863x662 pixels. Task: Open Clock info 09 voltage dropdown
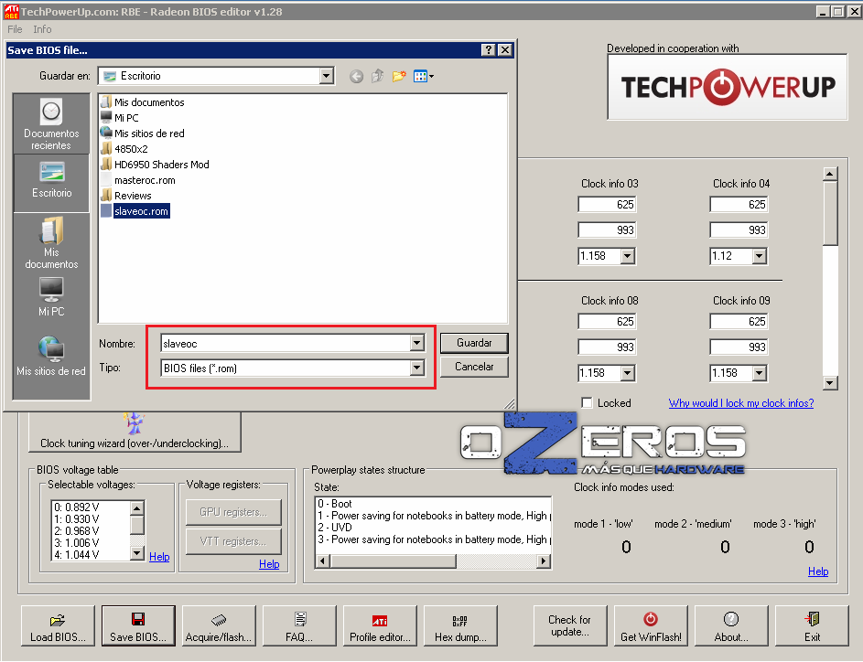pos(760,373)
